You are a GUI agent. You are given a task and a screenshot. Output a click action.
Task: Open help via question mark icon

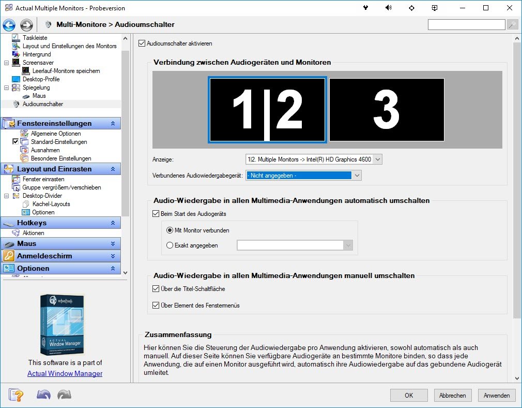click(x=16, y=395)
